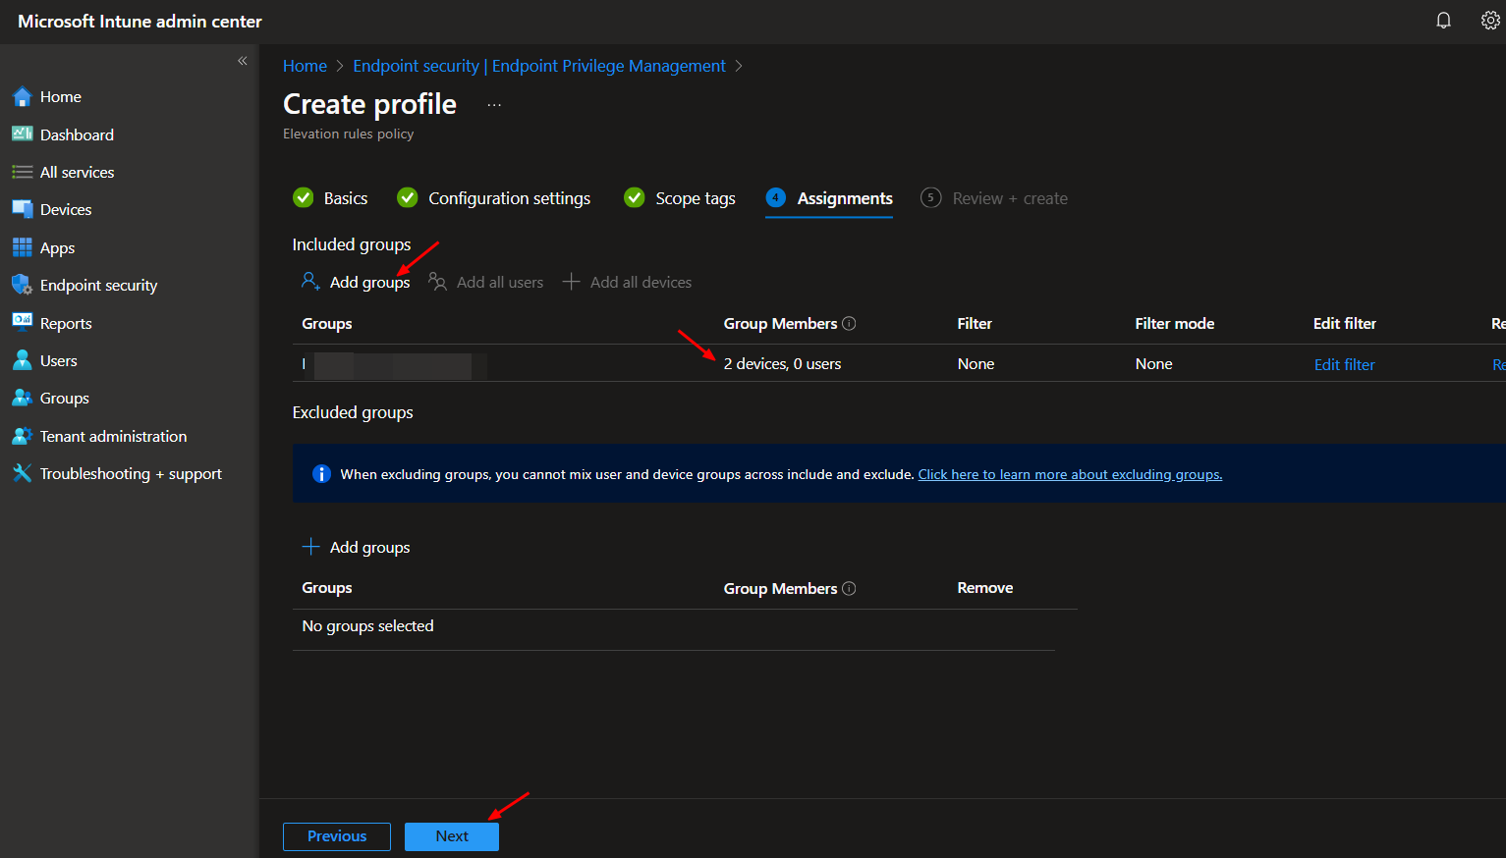Click the Next button
Viewport: 1506px width, 858px height.
click(x=452, y=836)
